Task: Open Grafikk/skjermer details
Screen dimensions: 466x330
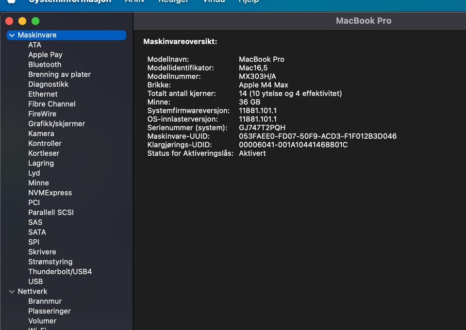Action: click(56, 124)
